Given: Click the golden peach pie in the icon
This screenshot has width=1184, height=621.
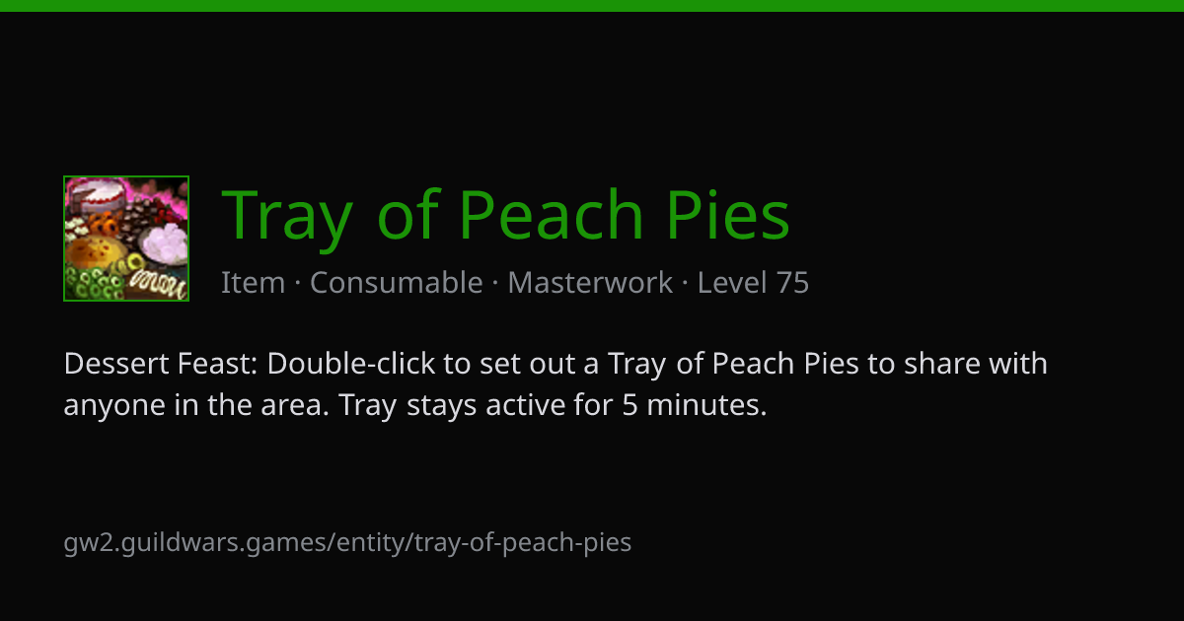Looking at the screenshot, I should 95,252.
